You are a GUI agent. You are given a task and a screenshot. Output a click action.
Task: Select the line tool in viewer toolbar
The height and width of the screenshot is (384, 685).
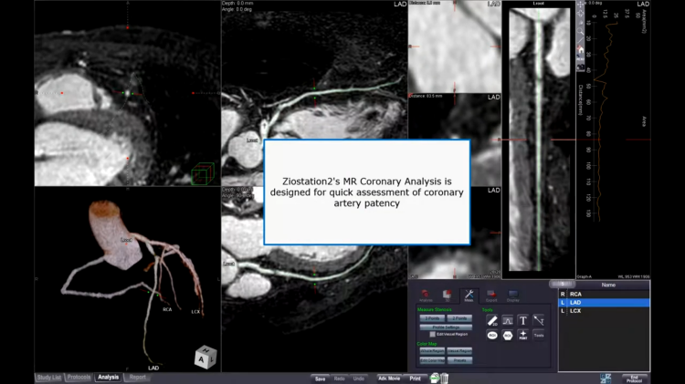(580, 40)
